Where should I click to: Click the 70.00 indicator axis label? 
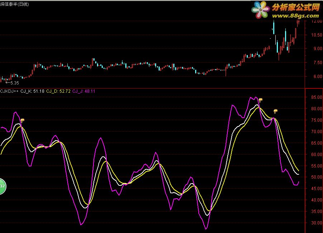[x=317, y=131]
